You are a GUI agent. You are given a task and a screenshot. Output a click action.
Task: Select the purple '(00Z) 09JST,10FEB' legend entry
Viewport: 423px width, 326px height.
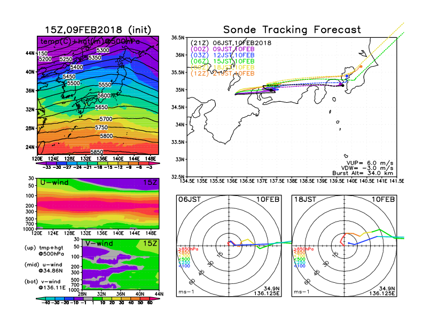pos(223,49)
